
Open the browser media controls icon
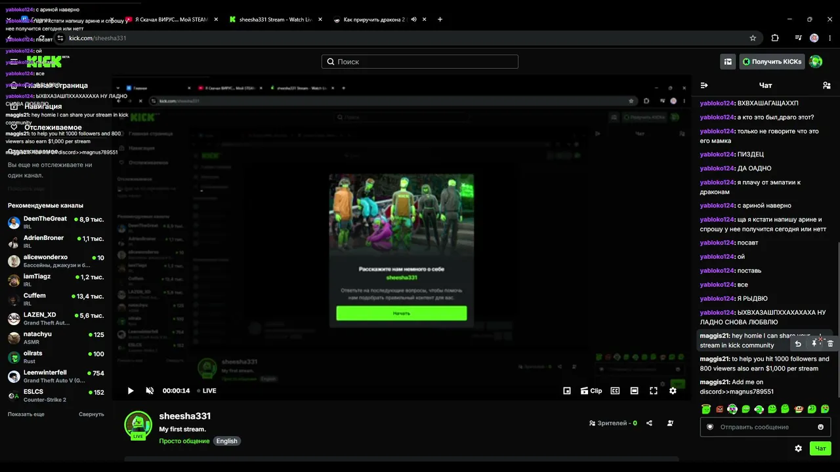(x=798, y=38)
